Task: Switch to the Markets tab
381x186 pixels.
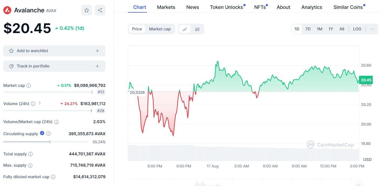Action: [x=166, y=7]
